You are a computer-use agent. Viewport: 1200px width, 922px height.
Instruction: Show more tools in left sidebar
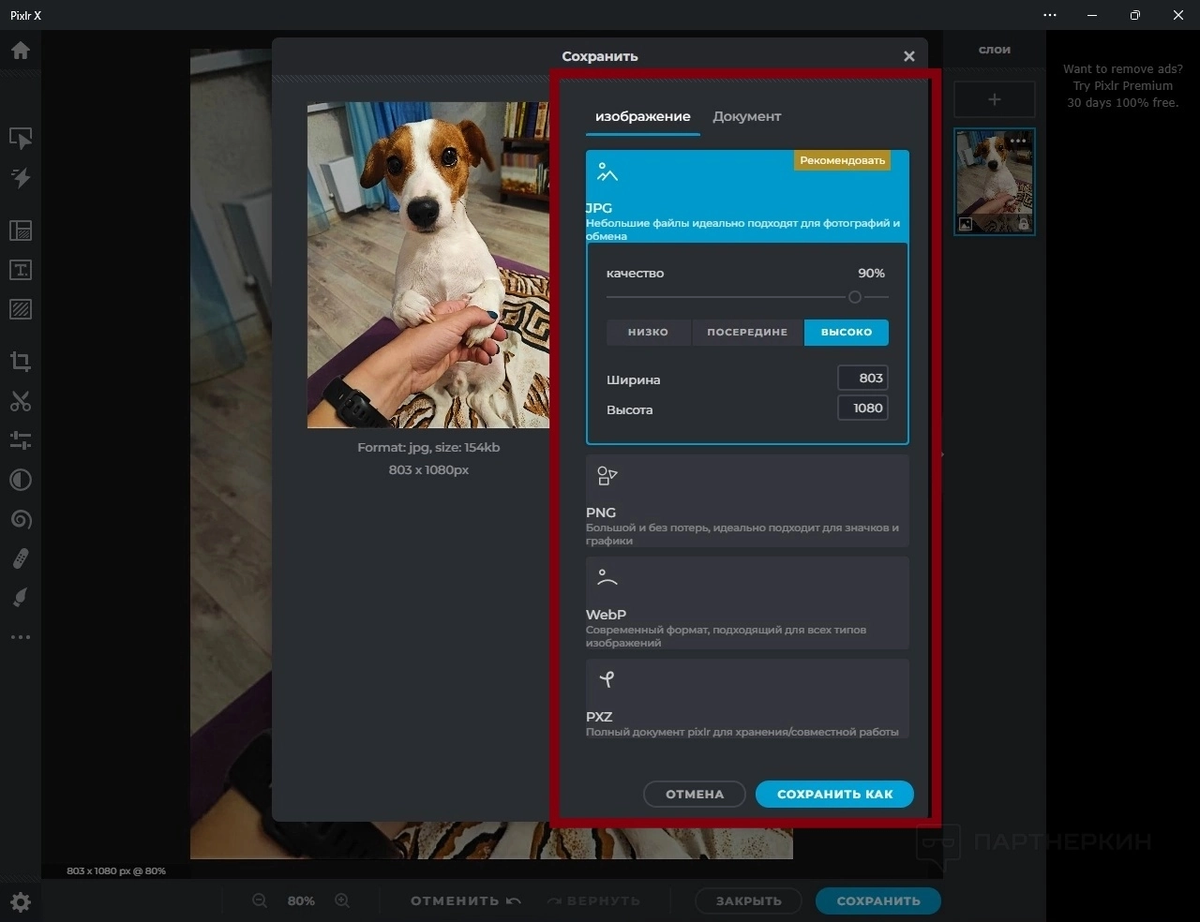pos(21,637)
